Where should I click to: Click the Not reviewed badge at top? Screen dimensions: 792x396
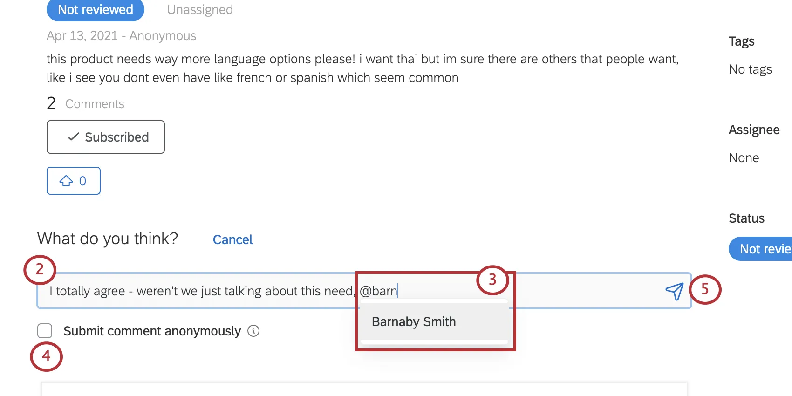tap(95, 9)
